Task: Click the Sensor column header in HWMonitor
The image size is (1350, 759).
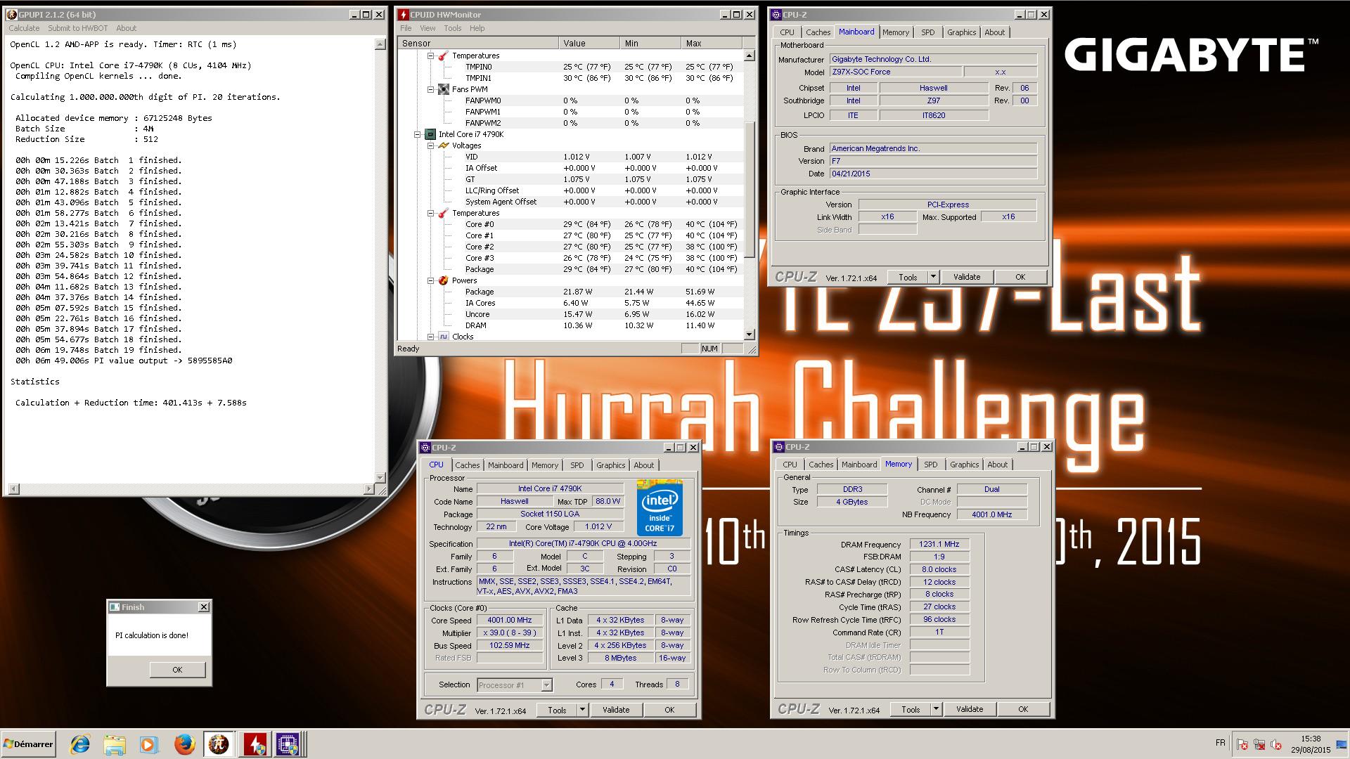Action: coord(478,44)
